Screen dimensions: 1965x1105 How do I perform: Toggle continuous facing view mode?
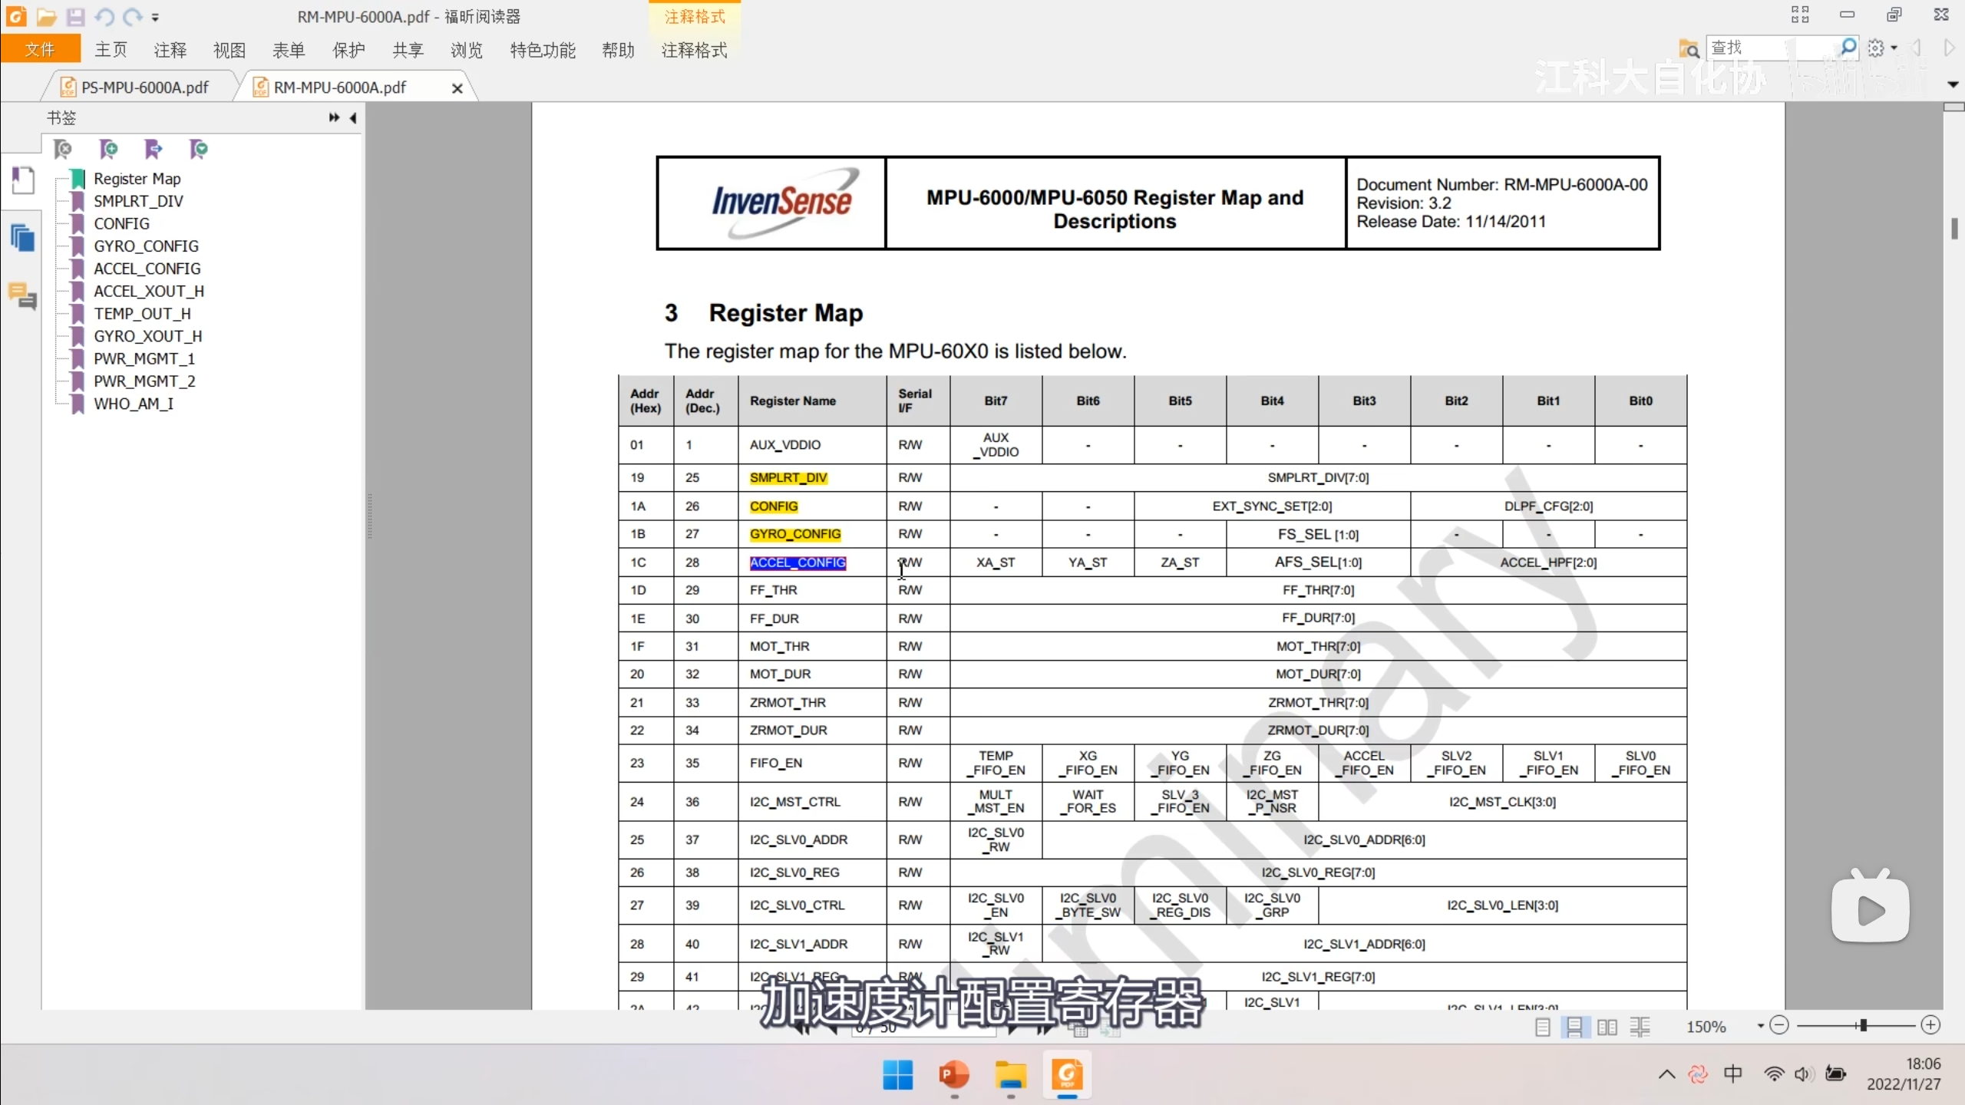(x=1640, y=1027)
